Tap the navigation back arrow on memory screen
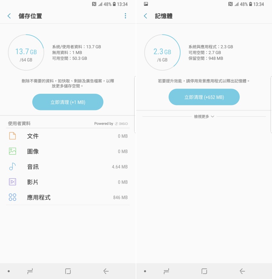The height and width of the screenshot is (279, 272). (242, 271)
